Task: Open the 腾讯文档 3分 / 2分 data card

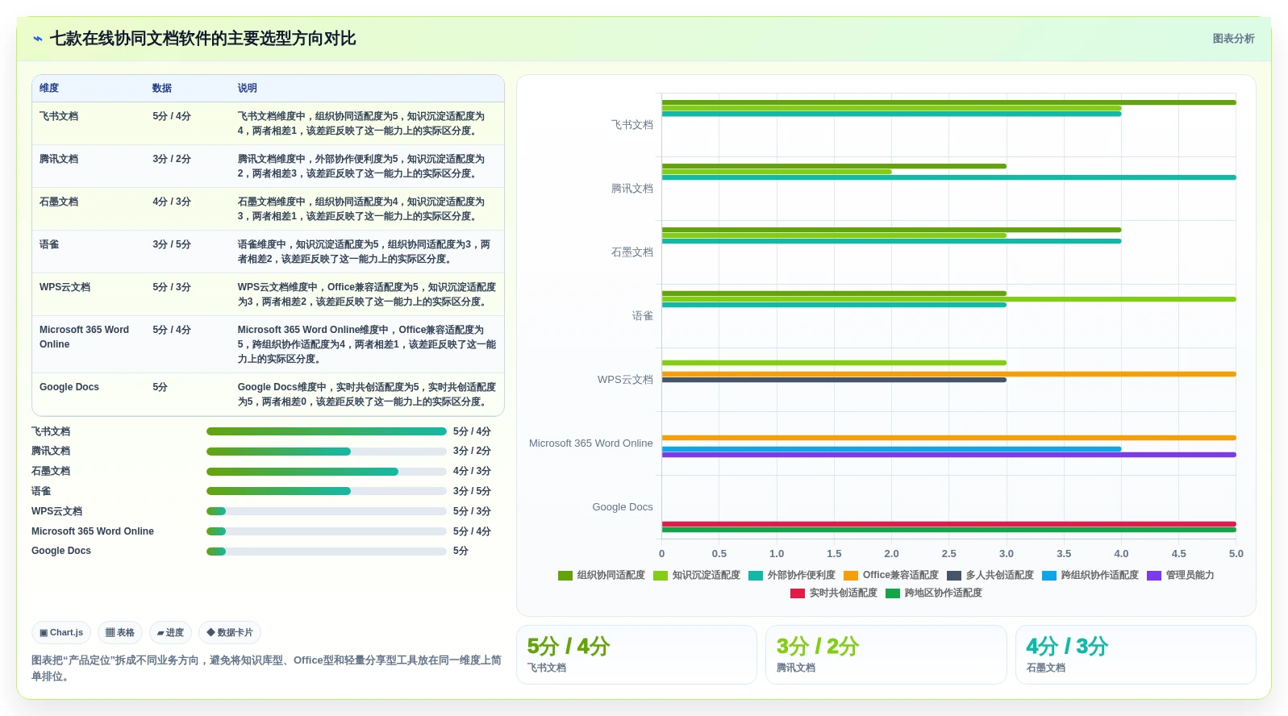Action: (x=886, y=655)
